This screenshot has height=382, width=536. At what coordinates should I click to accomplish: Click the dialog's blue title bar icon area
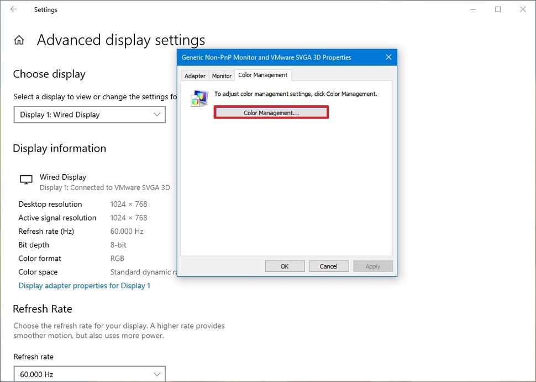tap(183, 57)
